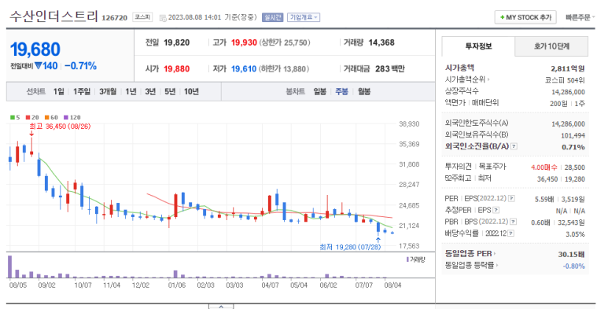Click the 01/06 date on chart axis
The image size is (608, 309).
176,285
